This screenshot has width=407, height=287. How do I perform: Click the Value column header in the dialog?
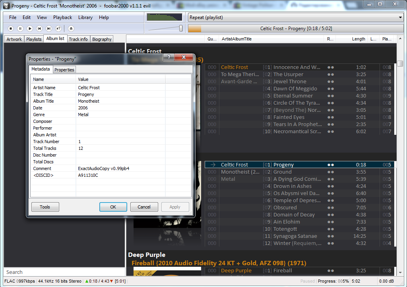click(x=120, y=79)
